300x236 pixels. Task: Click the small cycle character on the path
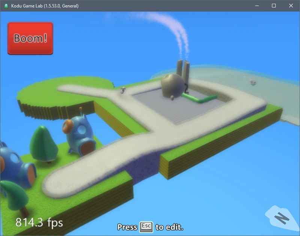pos(123,90)
